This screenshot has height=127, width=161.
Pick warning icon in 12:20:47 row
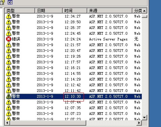point(8,51)
